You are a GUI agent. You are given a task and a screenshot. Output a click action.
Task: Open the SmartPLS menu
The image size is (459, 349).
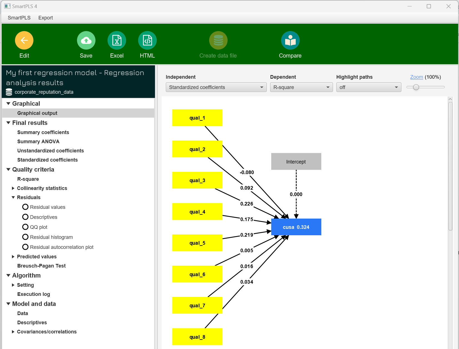[x=19, y=18]
